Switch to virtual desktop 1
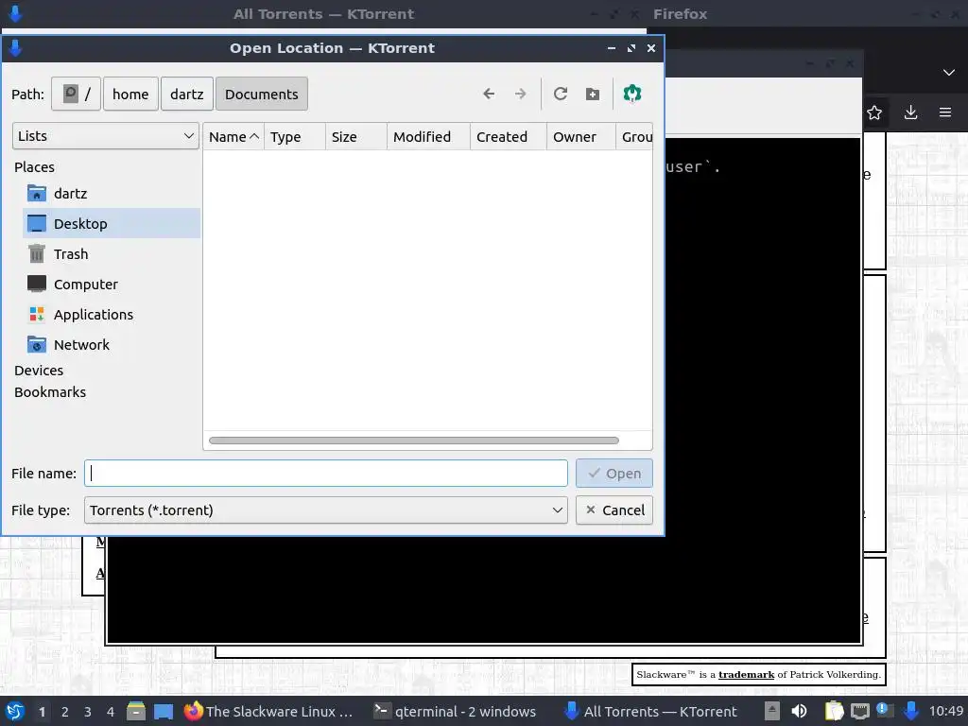 point(42,712)
